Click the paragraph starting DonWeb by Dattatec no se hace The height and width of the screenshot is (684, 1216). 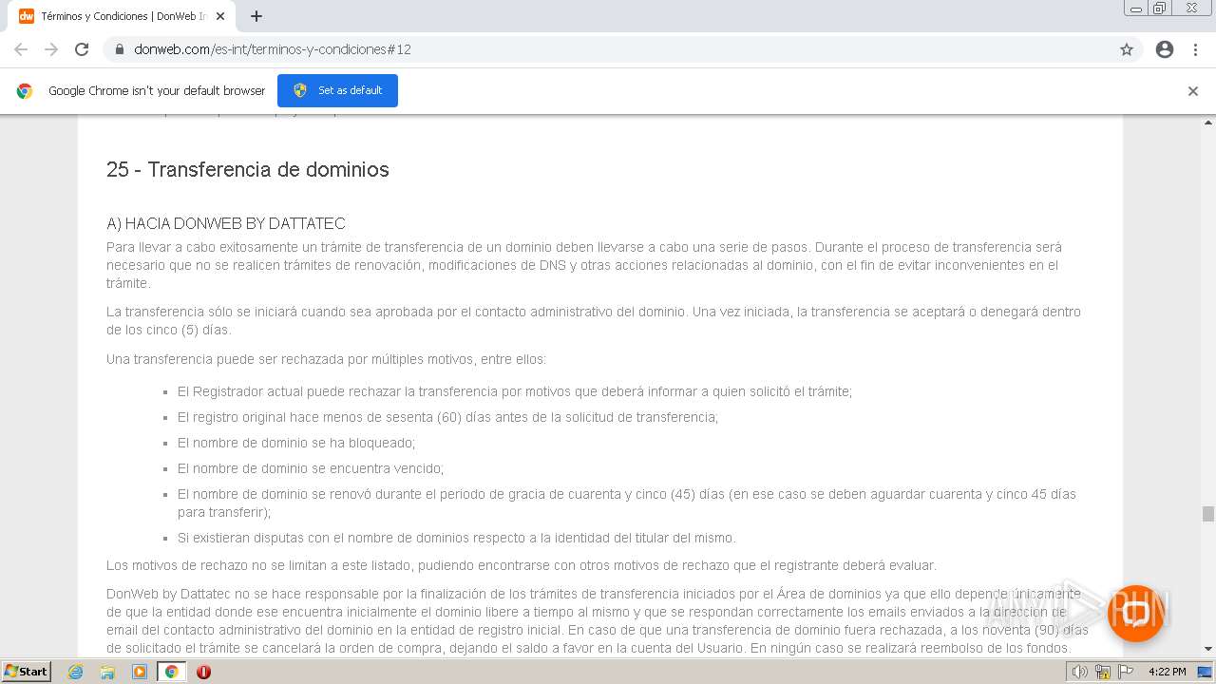pos(598,621)
